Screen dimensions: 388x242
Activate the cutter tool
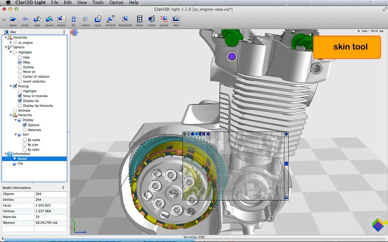[152, 19]
